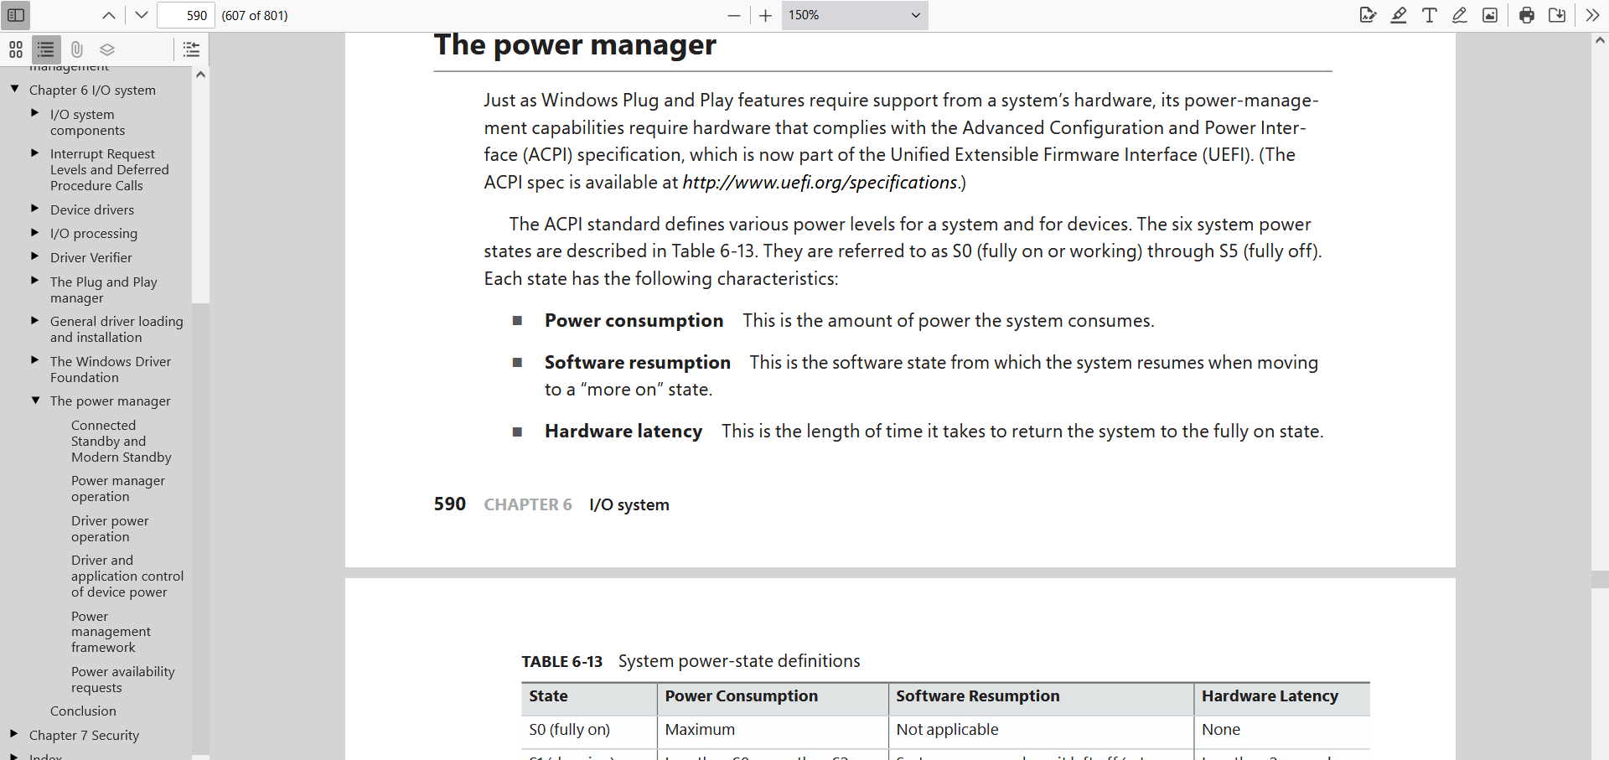Jump to the Conclusion outline entry

83,711
